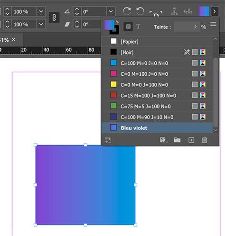The image size is (225, 236).
Task: Select the C=0 M=100 J=0 N=0 swatch
Action: 157,74
